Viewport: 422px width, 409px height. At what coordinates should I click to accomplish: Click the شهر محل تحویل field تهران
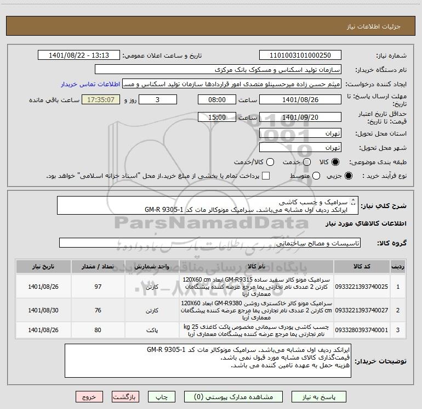(300, 148)
